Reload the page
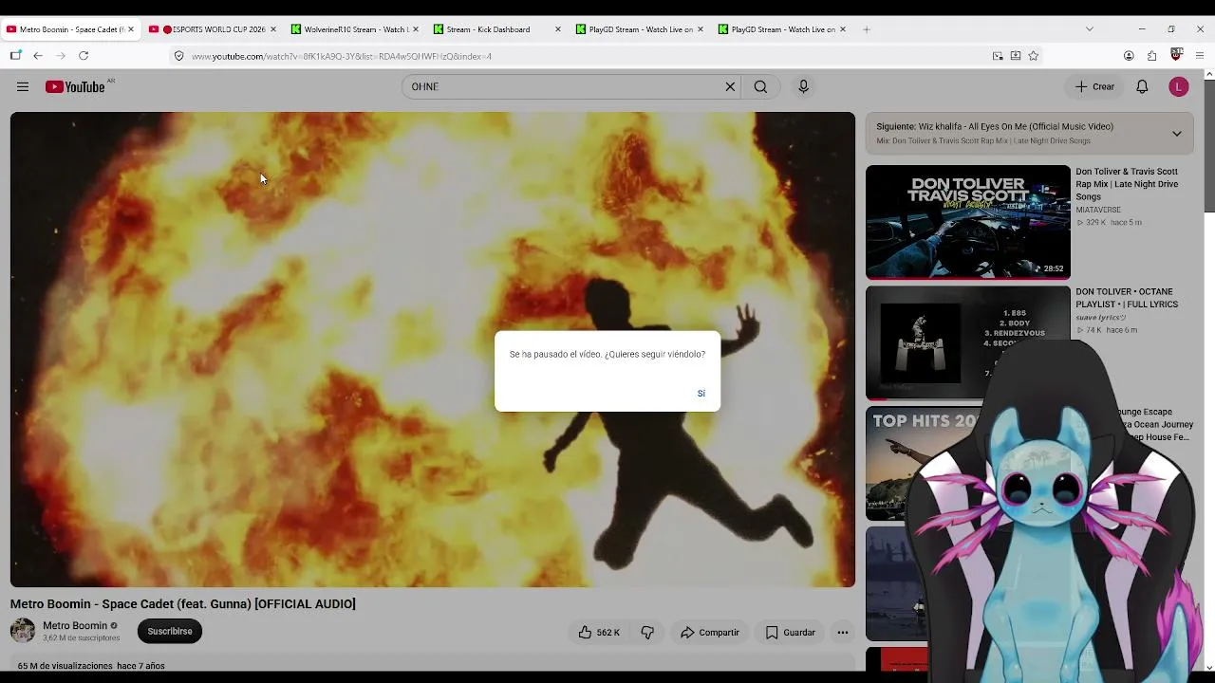 (x=84, y=56)
